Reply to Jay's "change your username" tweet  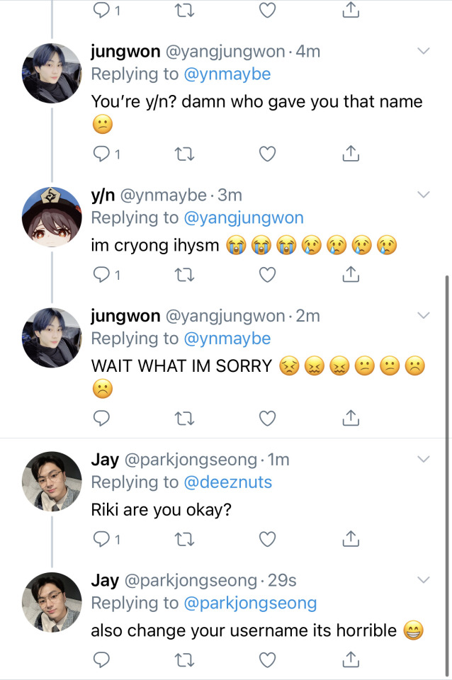click(x=102, y=661)
